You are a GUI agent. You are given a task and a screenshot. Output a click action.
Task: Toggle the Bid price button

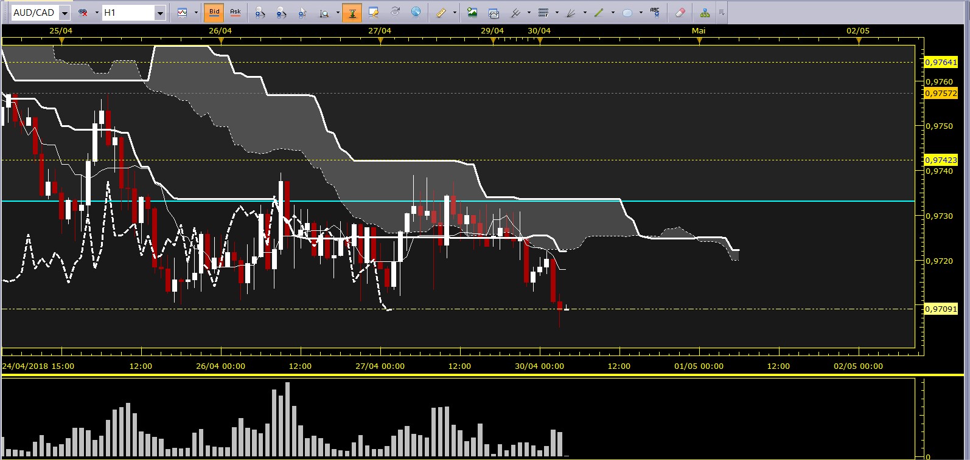point(214,12)
